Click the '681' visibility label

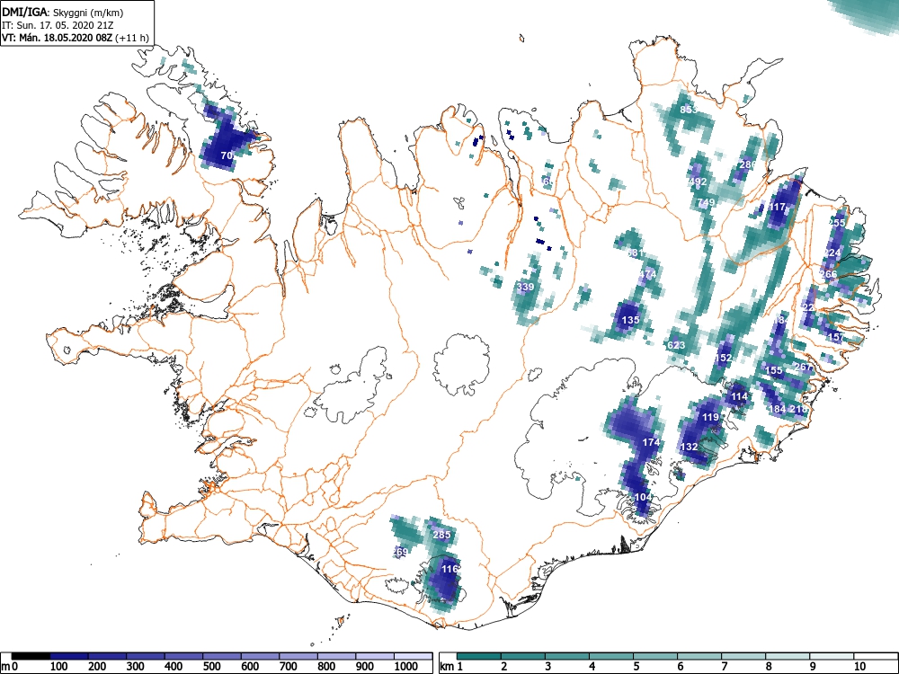tap(636, 253)
